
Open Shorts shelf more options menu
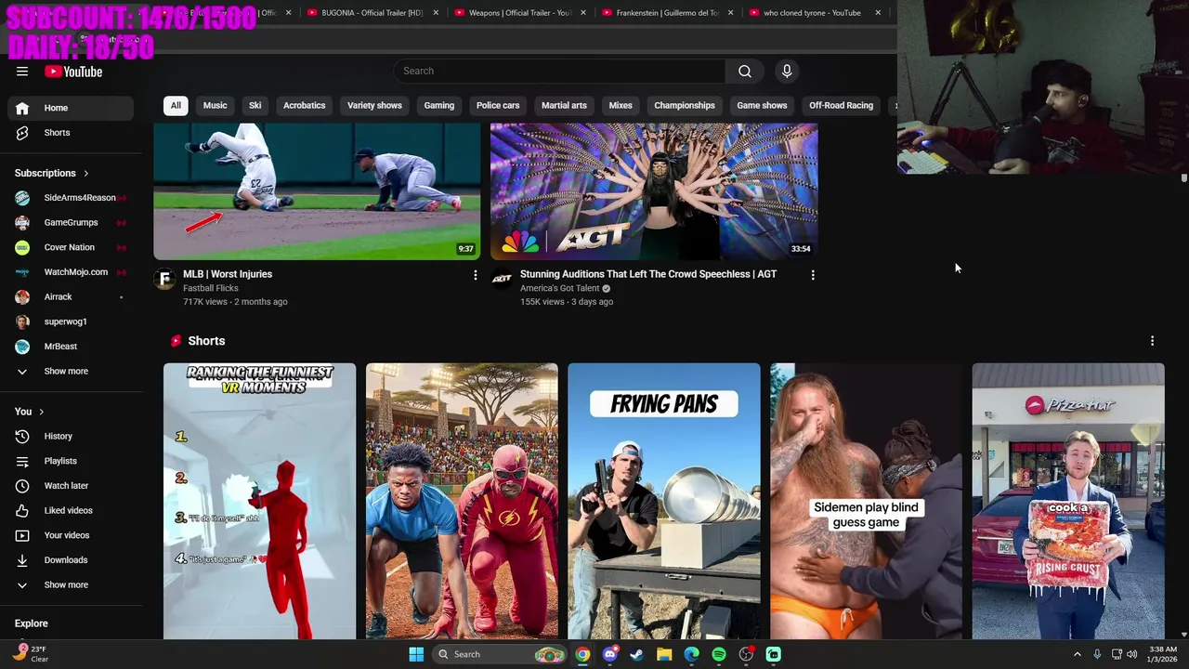point(1152,341)
